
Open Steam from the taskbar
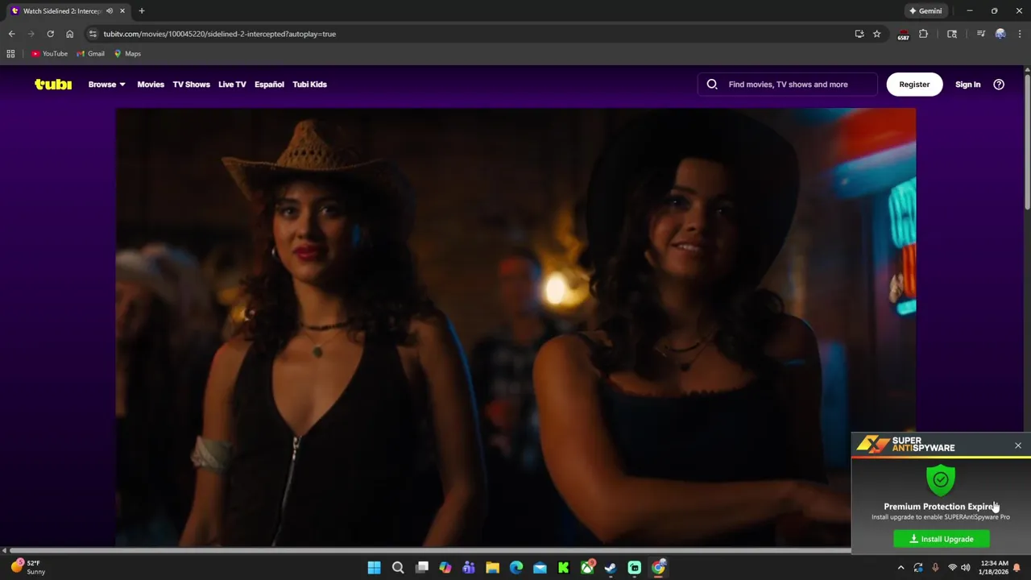611,568
